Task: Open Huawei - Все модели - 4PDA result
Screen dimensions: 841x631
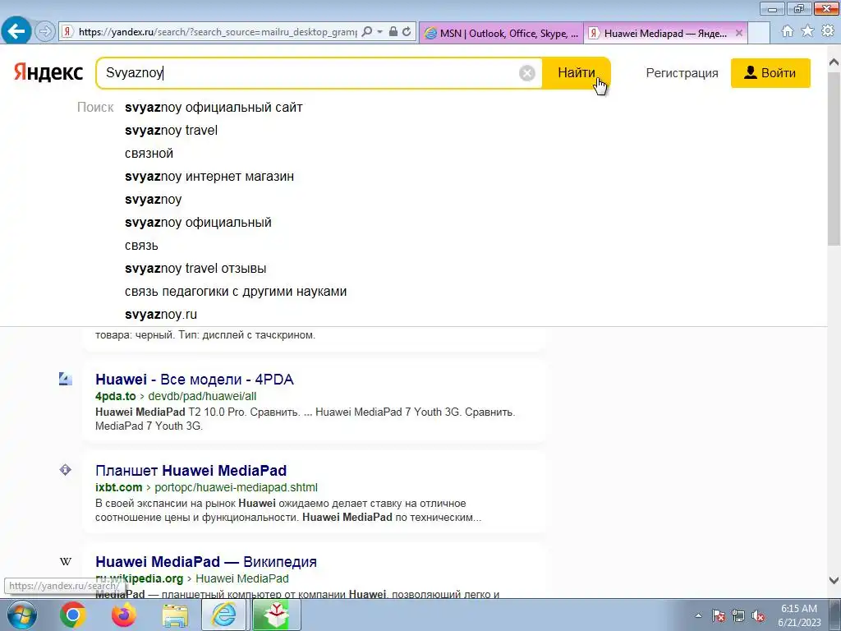Action: point(194,380)
